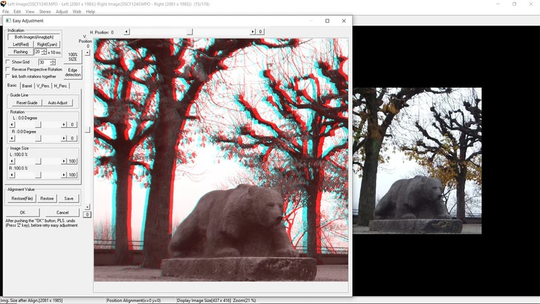Viewport: 540px width, 304px height.
Task: Maximize the Easy Adjustment dialog
Action: coord(327,21)
